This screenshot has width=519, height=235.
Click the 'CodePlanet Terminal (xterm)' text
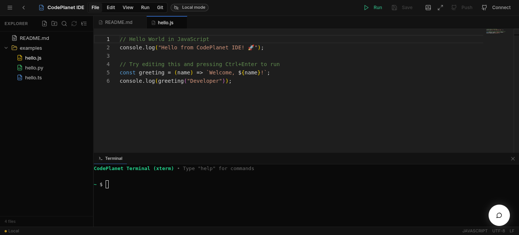pyautogui.click(x=134, y=168)
